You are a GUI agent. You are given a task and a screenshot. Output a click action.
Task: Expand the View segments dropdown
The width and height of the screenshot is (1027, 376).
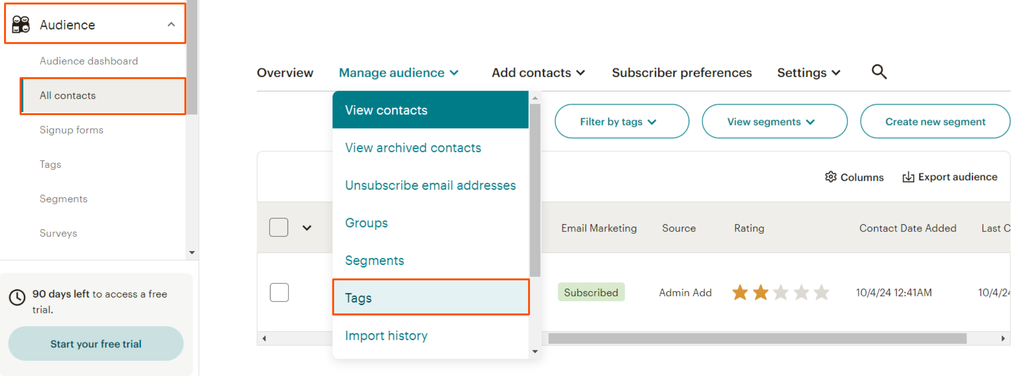tap(775, 122)
